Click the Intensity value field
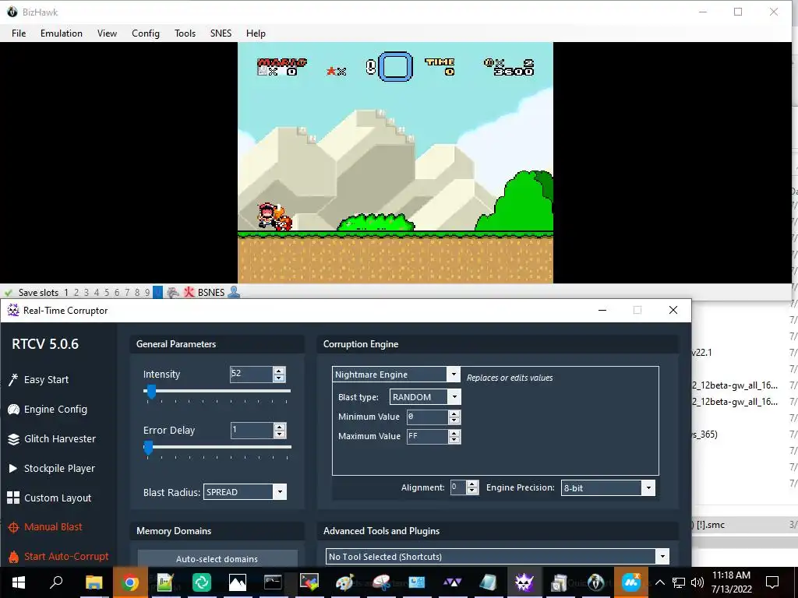The width and height of the screenshot is (798, 598). point(252,374)
